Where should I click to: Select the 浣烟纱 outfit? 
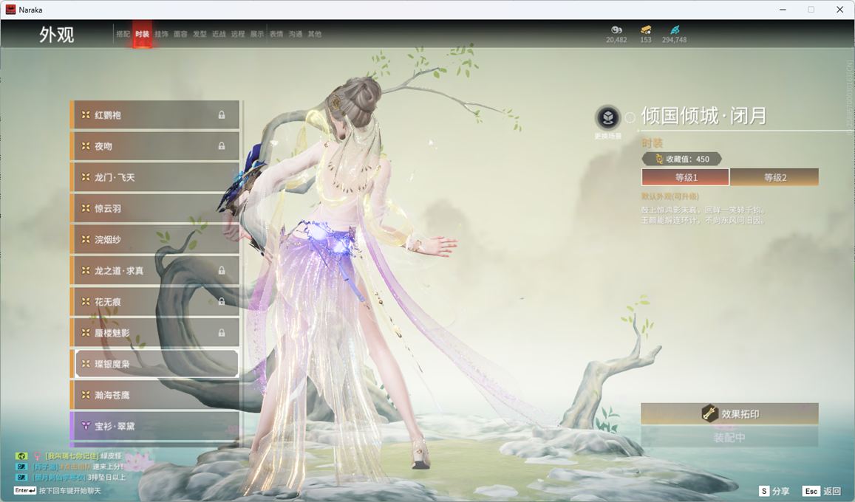click(x=155, y=239)
